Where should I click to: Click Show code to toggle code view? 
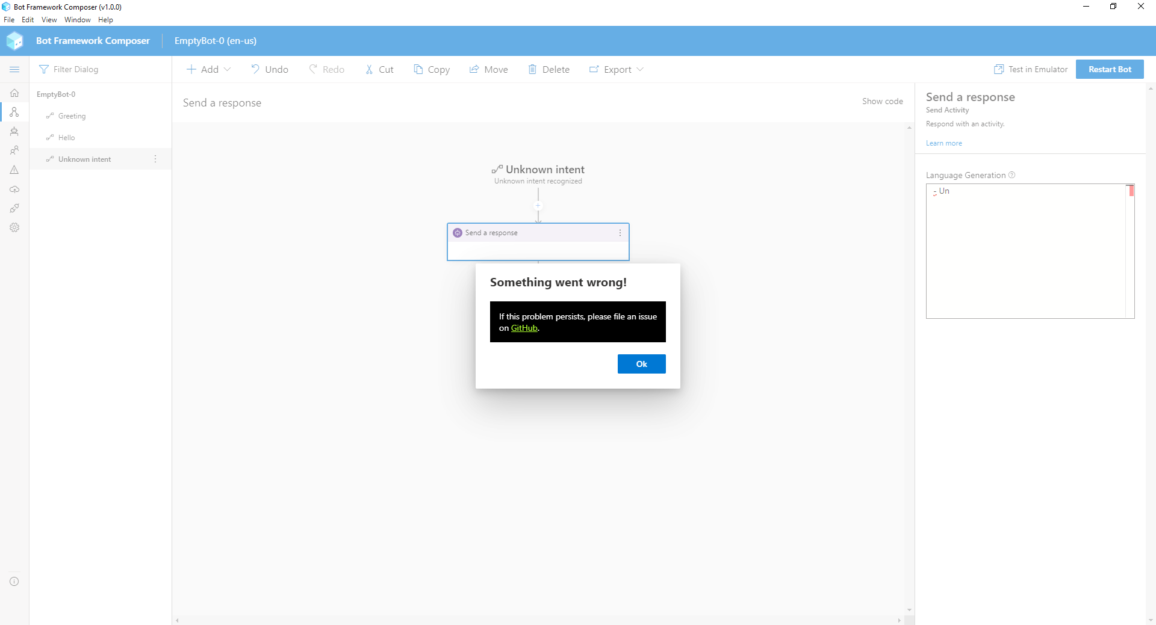[883, 101]
